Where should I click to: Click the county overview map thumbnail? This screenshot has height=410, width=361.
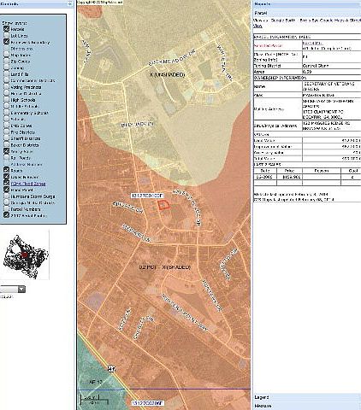25,255
